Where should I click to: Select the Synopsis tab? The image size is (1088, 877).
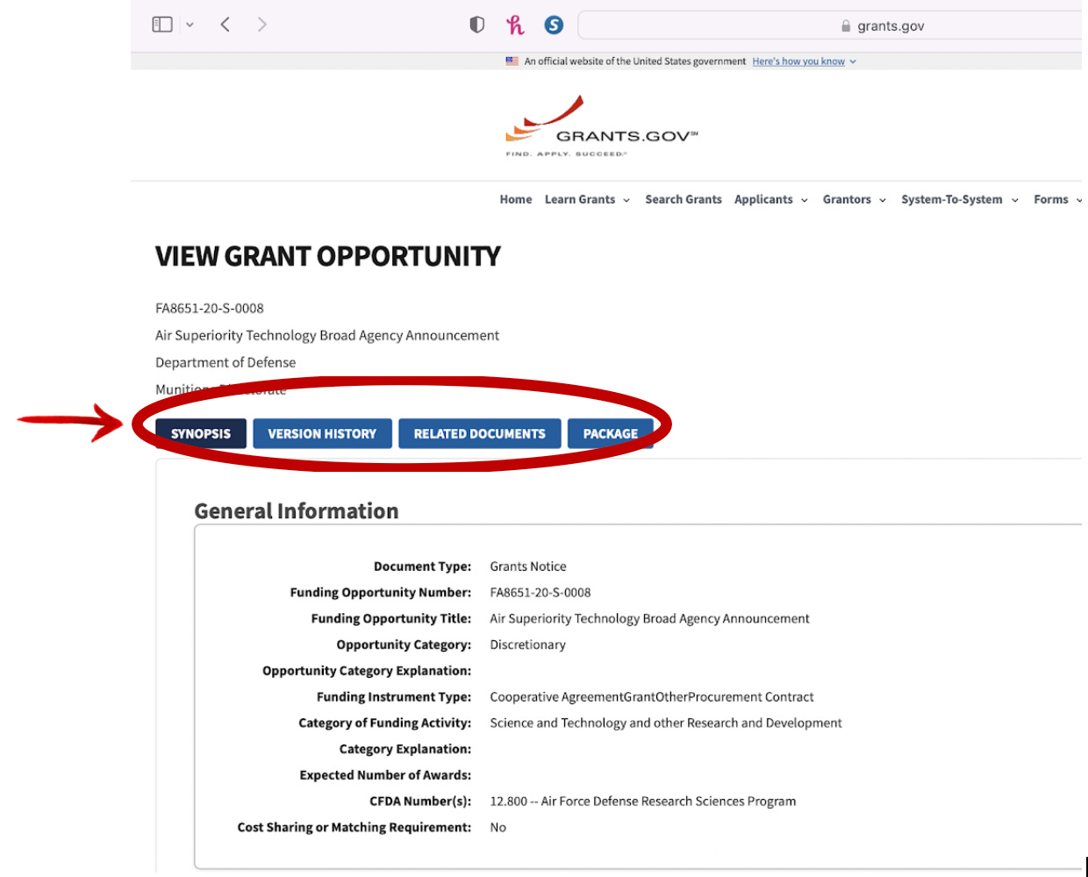click(201, 433)
